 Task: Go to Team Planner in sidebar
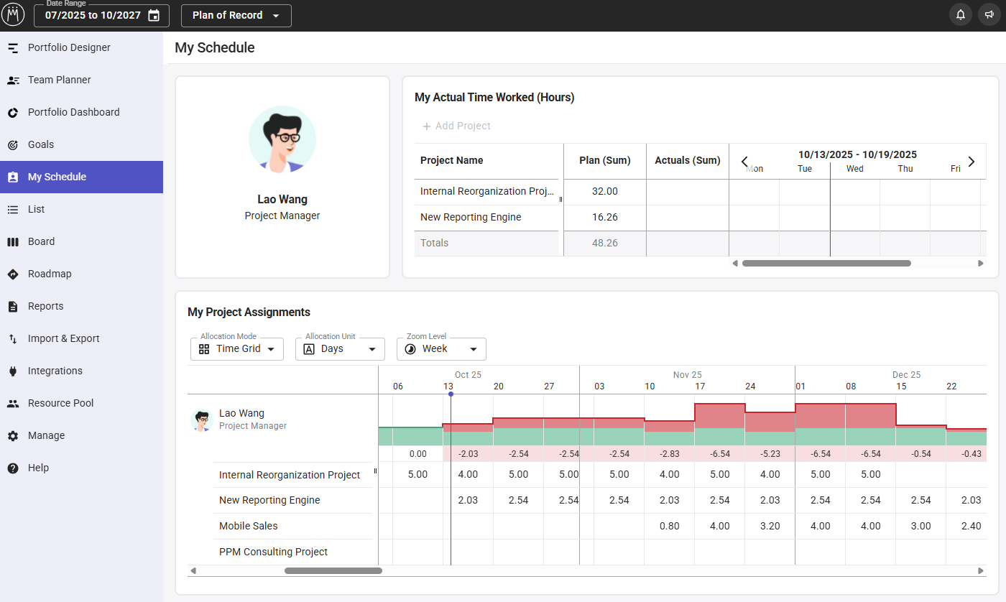pyautogui.click(x=59, y=80)
